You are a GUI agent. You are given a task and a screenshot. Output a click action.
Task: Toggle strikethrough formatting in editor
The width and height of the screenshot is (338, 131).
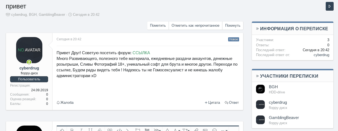tap(100, 130)
